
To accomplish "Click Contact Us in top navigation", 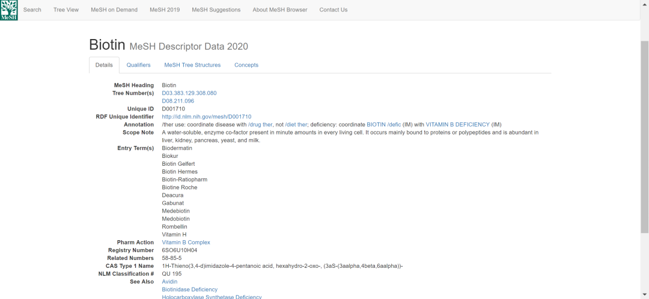I will [x=334, y=10].
